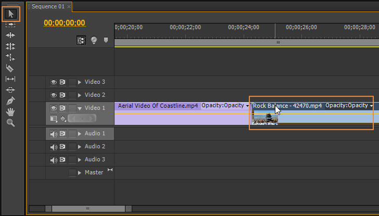Viewport: 379px width, 216px height.
Task: Click the Set Encore Chapter Marker icon
Action: click(94, 40)
